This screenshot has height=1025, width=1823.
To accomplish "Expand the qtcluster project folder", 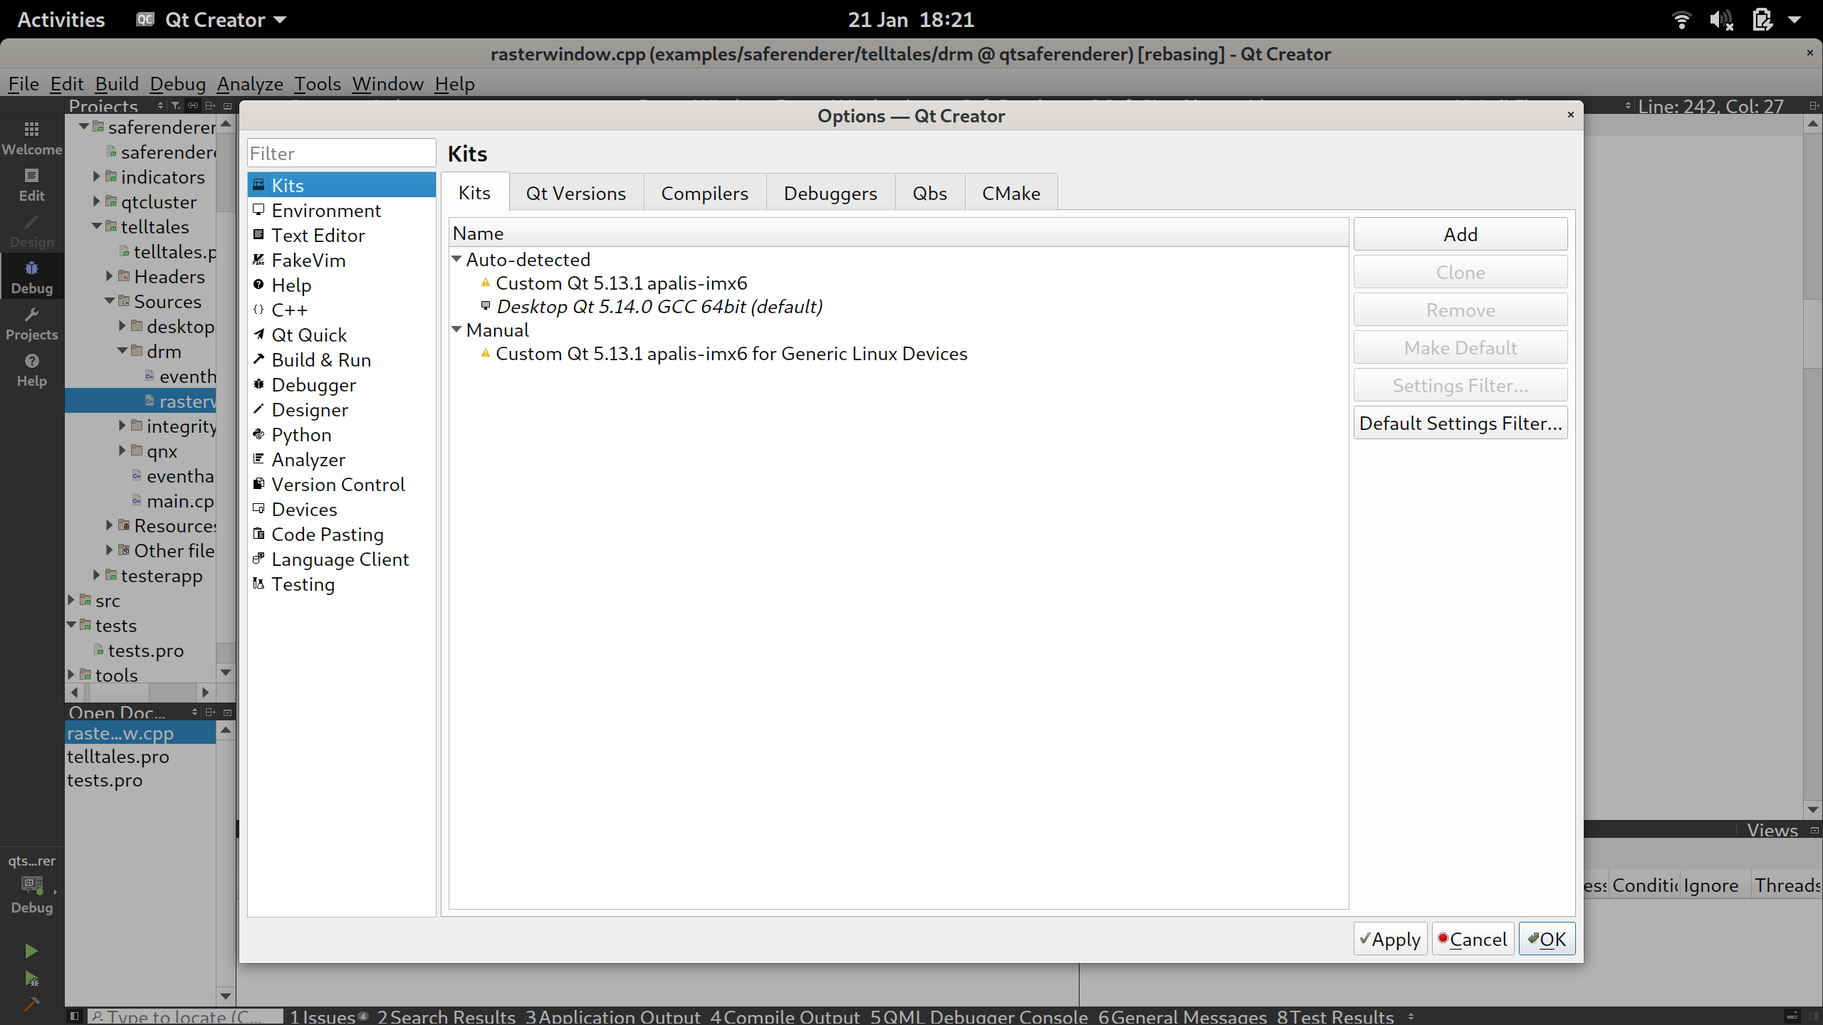I will 96,201.
